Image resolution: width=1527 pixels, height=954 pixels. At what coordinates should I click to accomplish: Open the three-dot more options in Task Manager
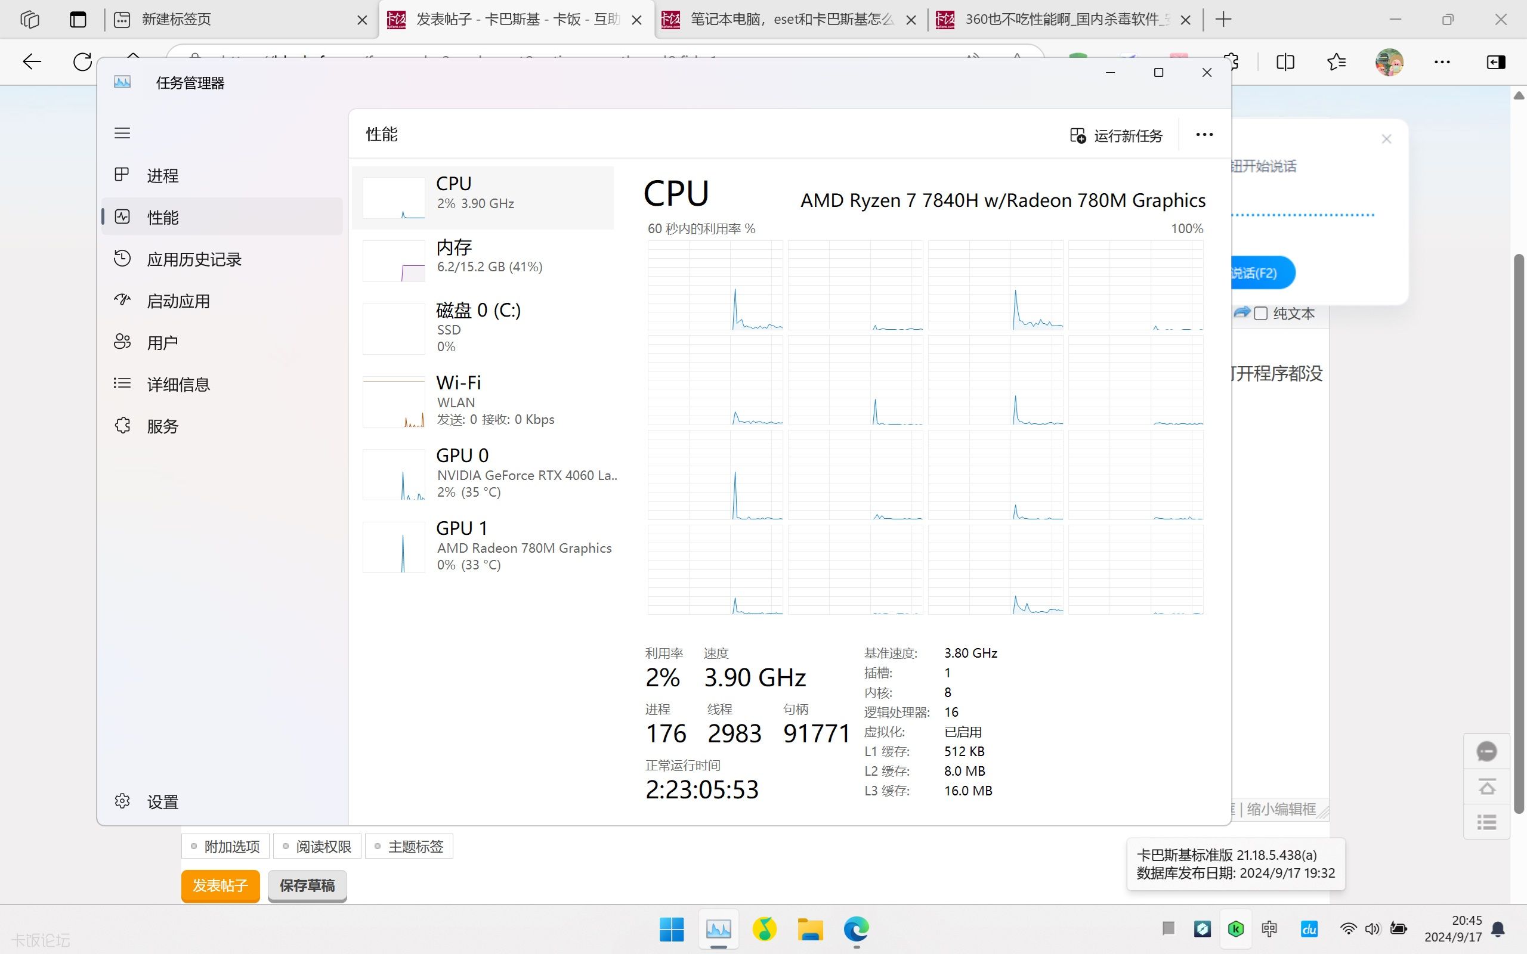pyautogui.click(x=1204, y=134)
